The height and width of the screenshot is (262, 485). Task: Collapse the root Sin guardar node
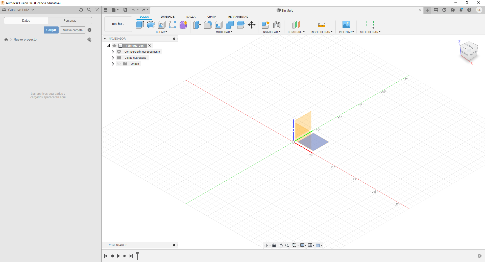click(x=108, y=46)
